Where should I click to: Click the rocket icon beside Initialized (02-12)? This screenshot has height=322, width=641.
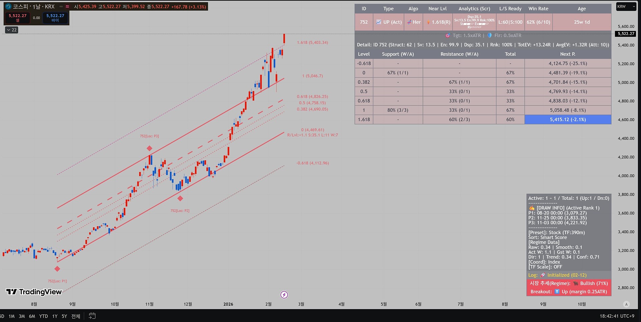point(543,275)
